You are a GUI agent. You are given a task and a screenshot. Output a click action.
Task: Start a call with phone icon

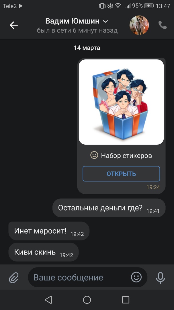click(x=163, y=25)
